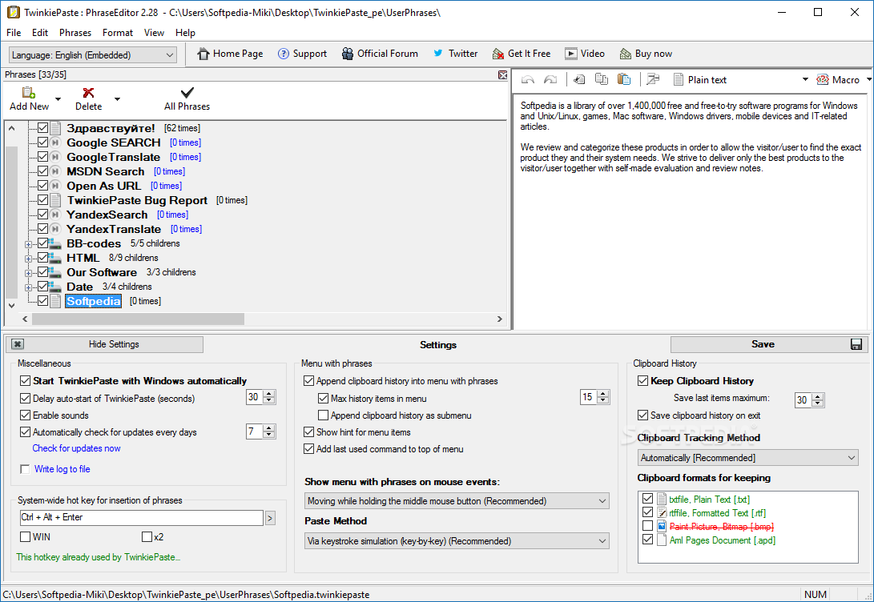Click the Paste icon in editor toolbar

624,79
